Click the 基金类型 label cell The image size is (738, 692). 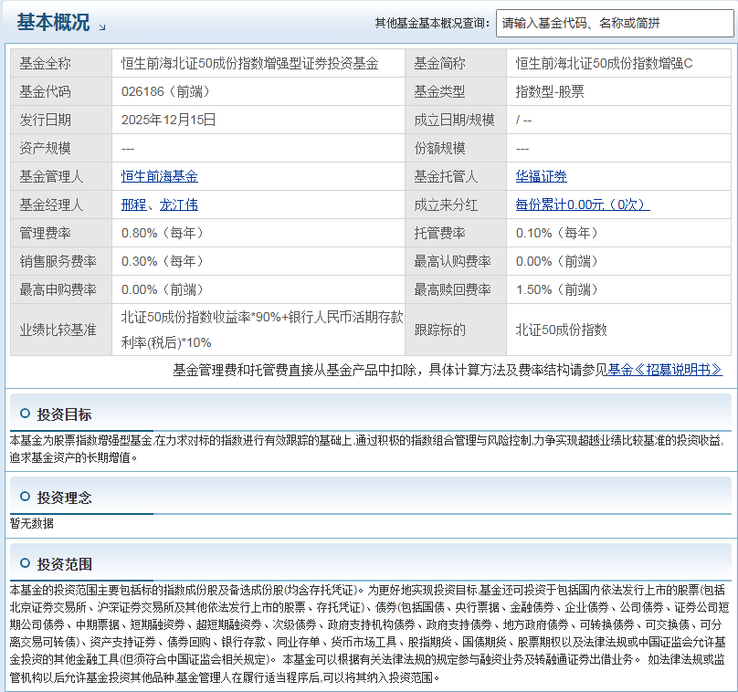[456, 91]
